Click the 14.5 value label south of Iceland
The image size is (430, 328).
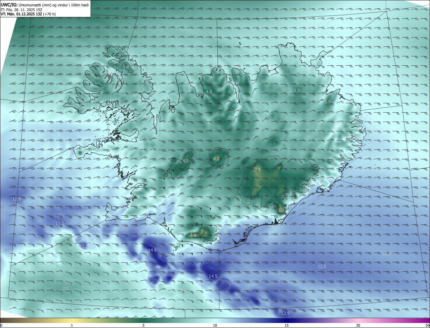(x=213, y=276)
